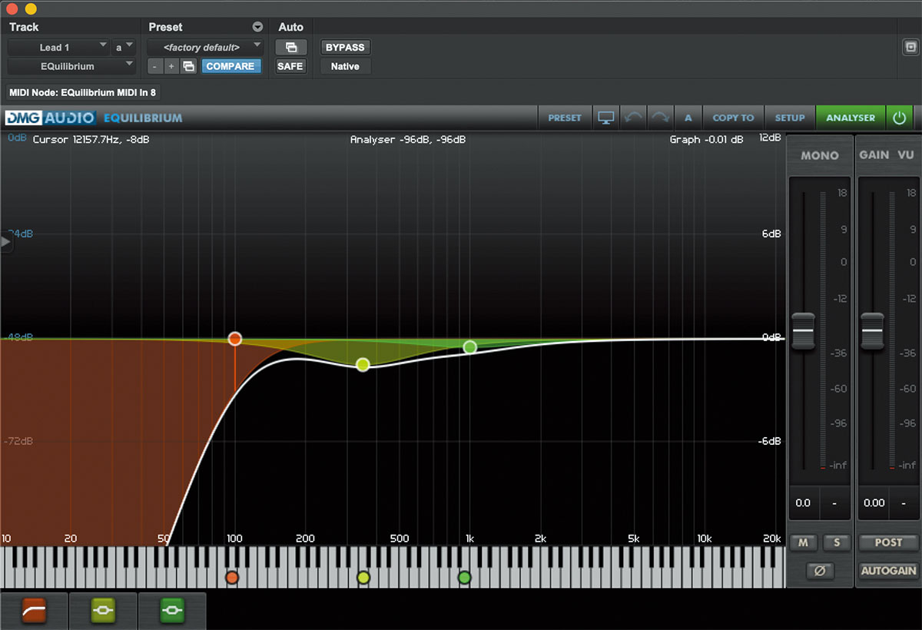
Task: Open the plug-in automation enable icon
Action: coord(291,48)
